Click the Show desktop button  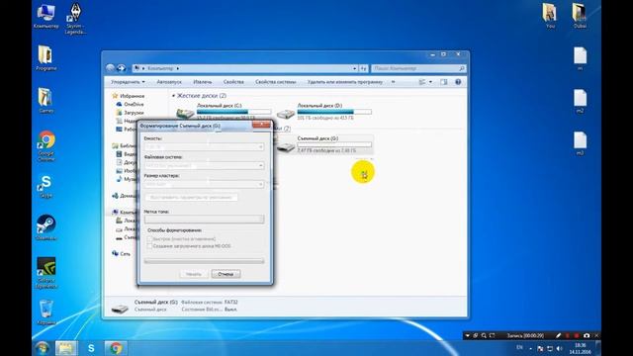[x=598, y=348]
